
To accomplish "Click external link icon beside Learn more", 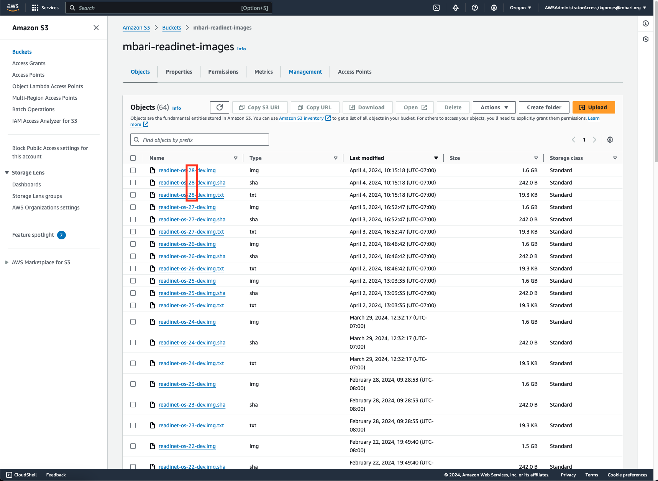I will 146,124.
